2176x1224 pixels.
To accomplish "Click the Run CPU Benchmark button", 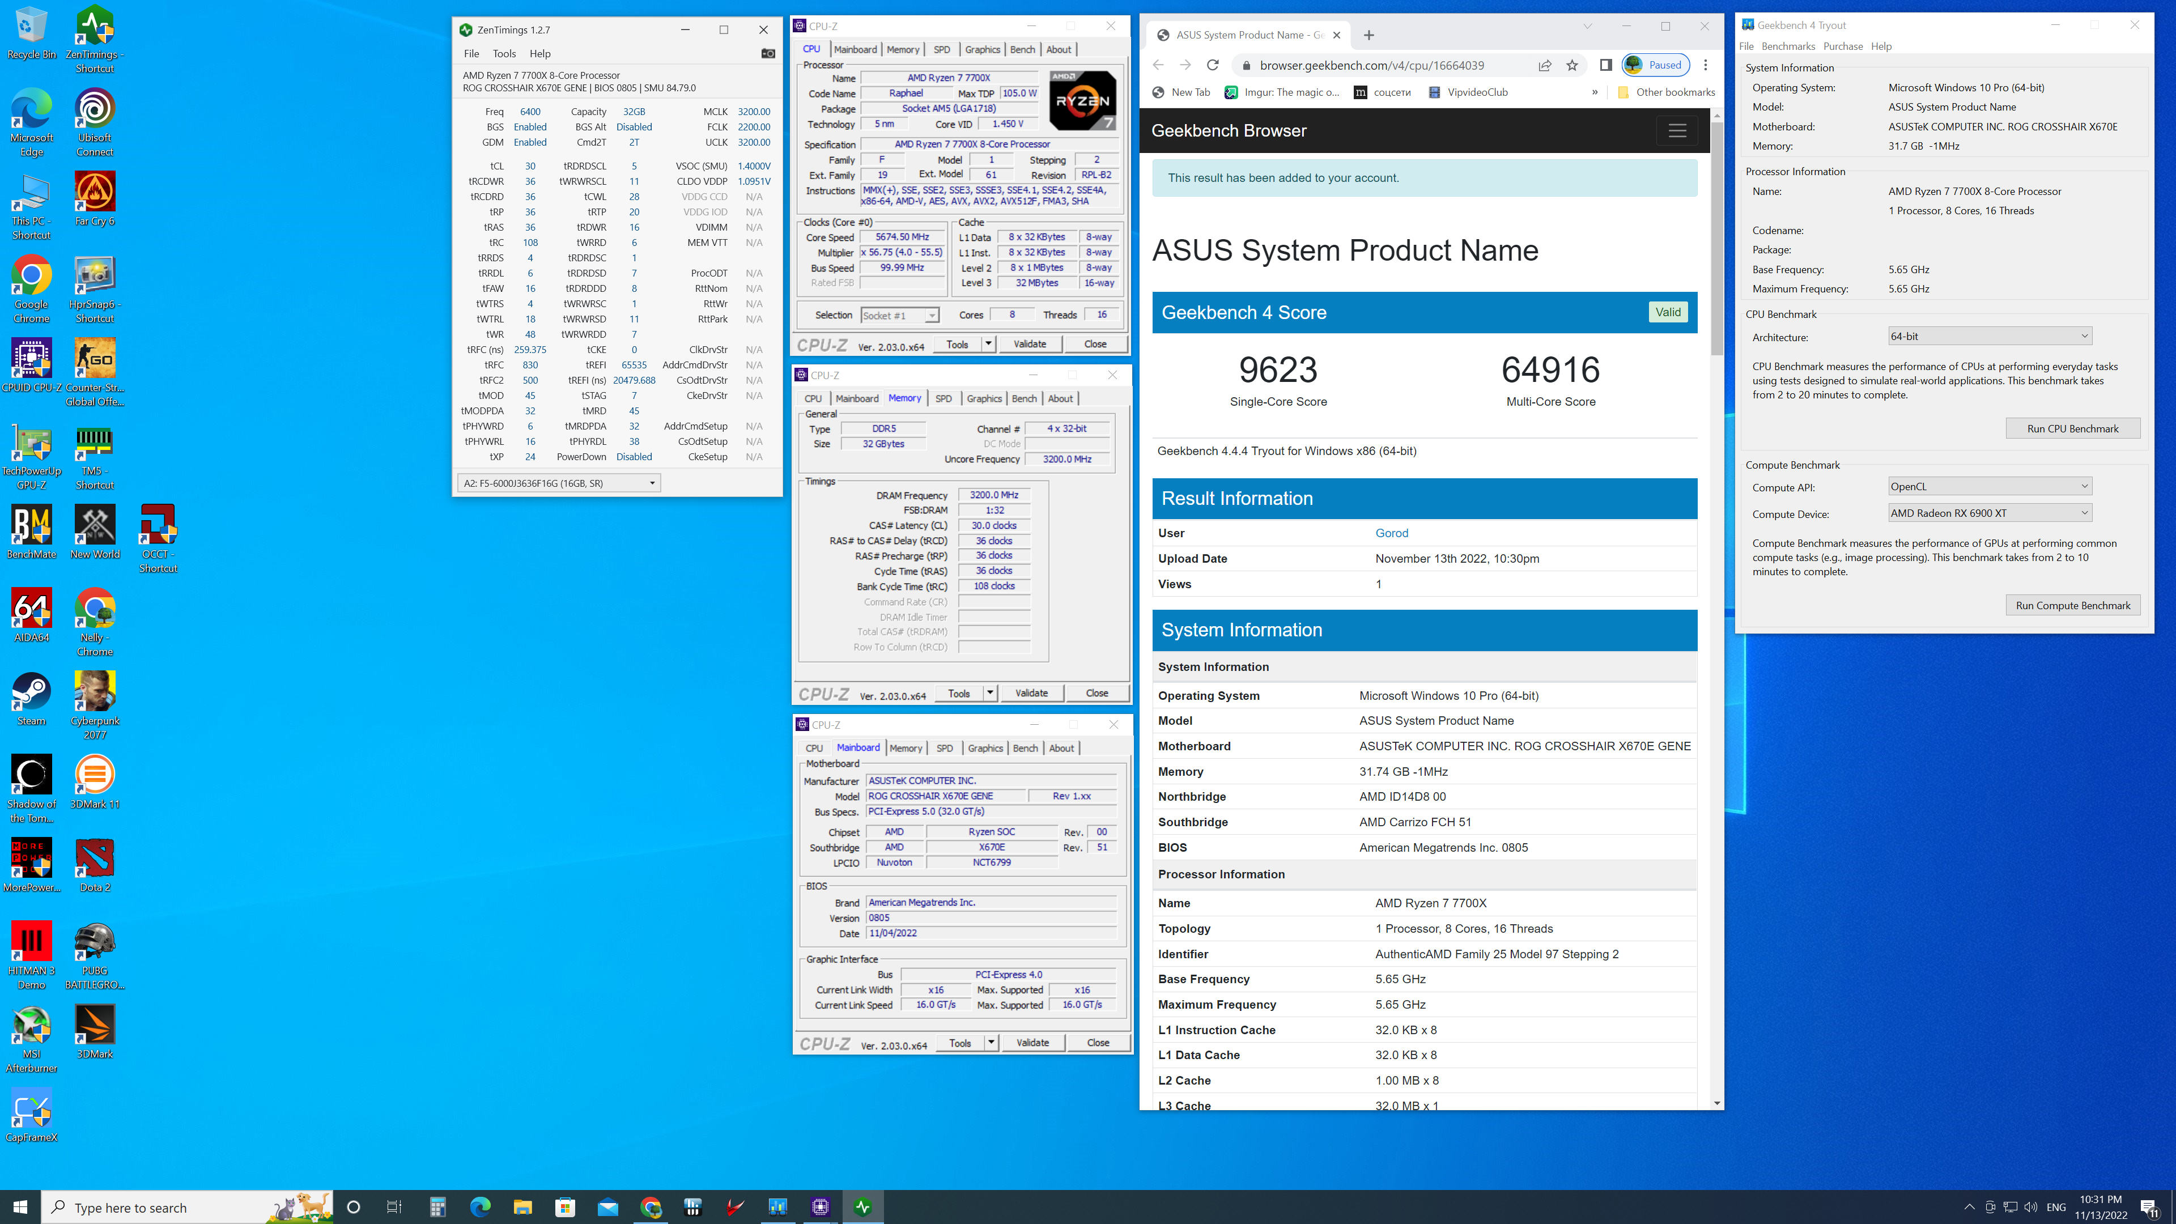I will (2072, 428).
